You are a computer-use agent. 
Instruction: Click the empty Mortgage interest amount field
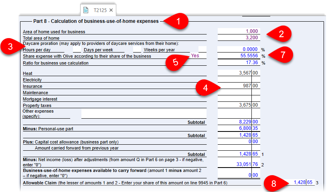pyautogui.click(x=239, y=99)
